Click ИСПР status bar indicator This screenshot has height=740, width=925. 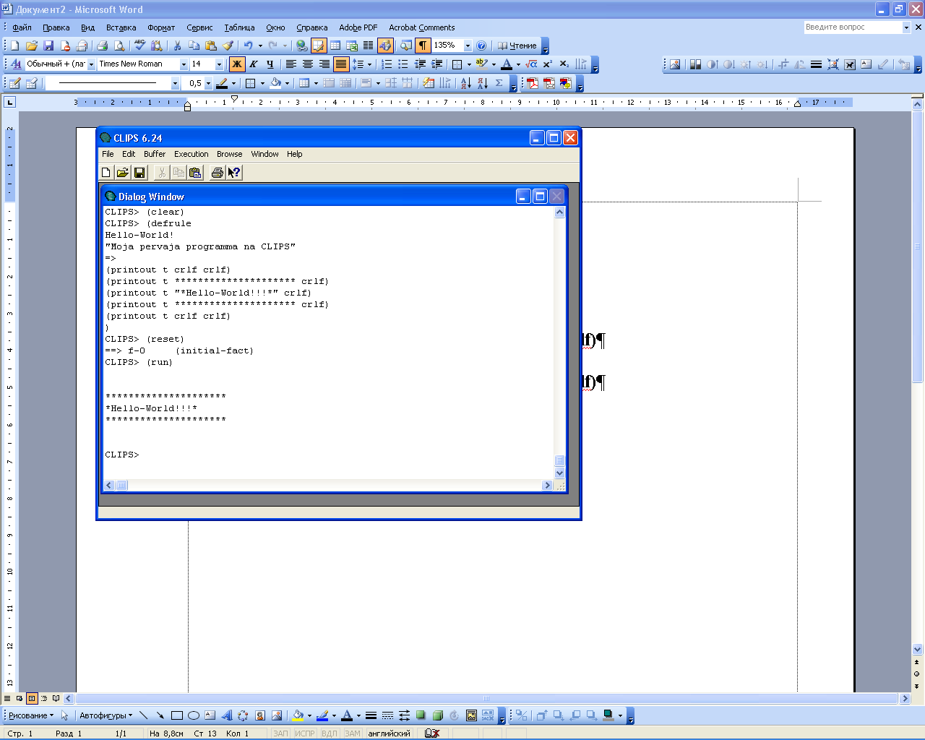click(305, 733)
